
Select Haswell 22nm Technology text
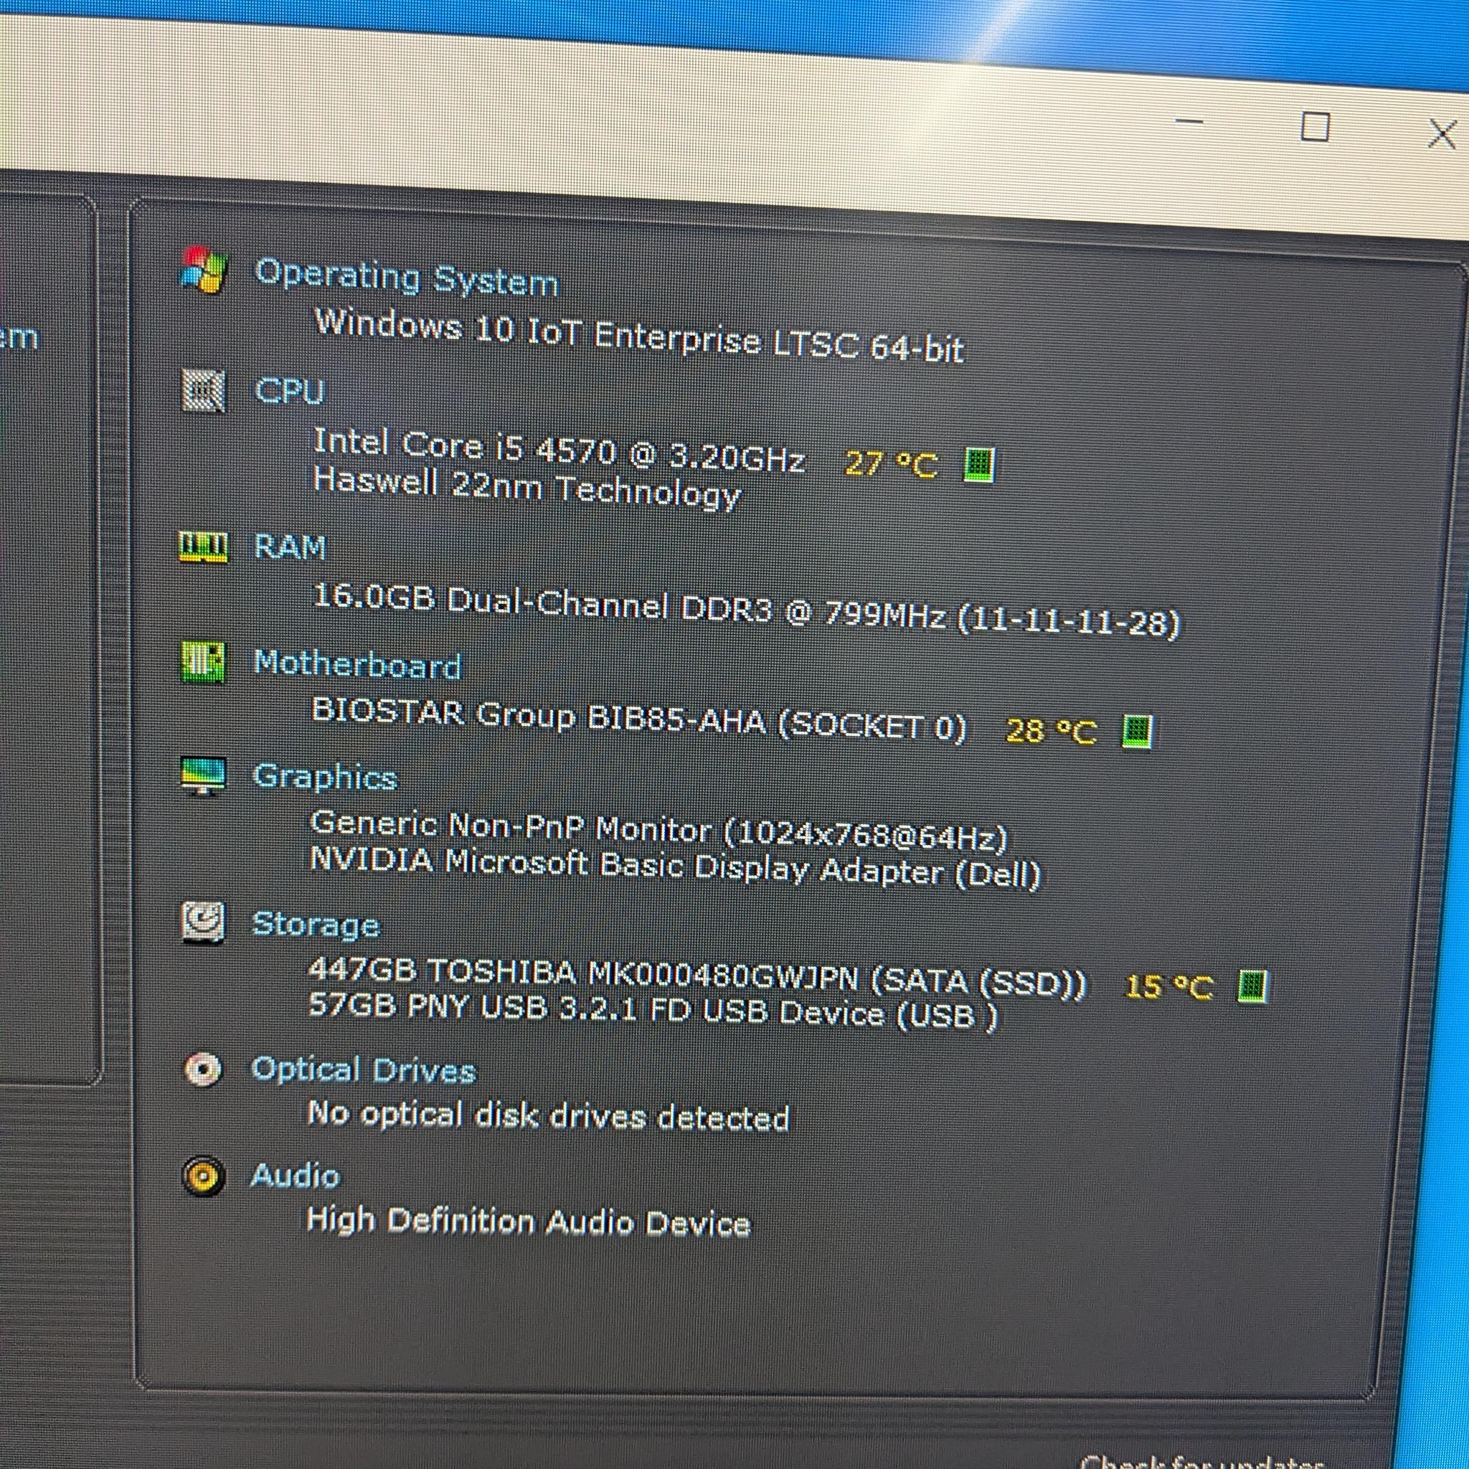(526, 489)
